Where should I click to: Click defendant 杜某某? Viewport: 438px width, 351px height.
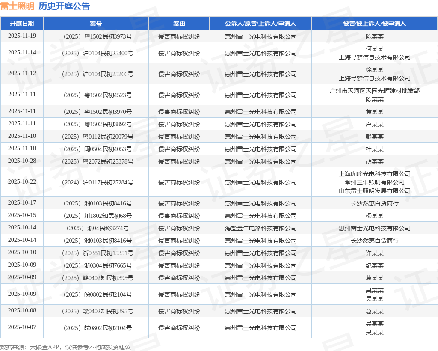click(375, 149)
